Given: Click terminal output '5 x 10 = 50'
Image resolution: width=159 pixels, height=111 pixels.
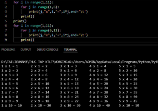Looking at the screenshot, I should 129,106.
